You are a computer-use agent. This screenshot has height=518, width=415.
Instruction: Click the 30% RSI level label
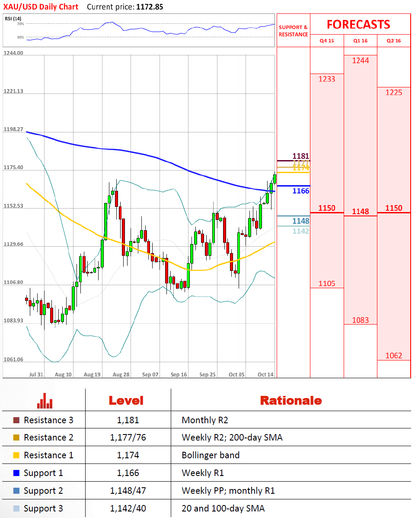coord(20,37)
